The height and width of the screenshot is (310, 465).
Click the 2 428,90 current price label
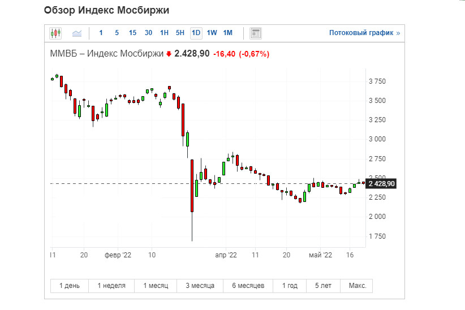381,184
